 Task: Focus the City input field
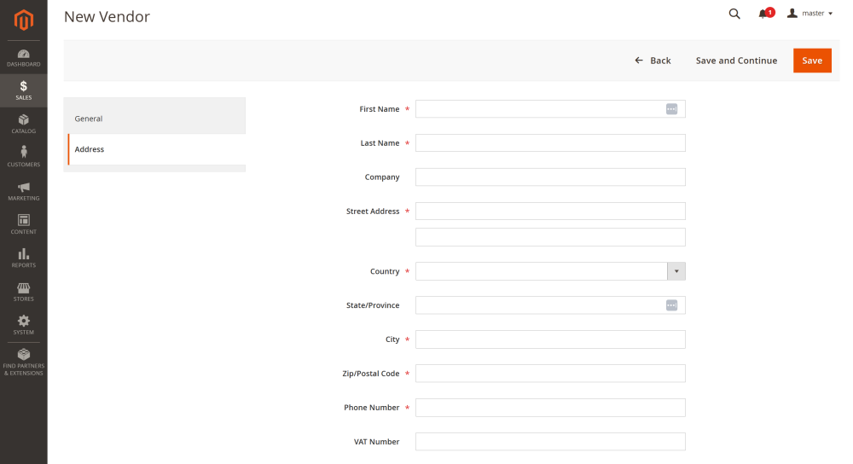(550, 339)
